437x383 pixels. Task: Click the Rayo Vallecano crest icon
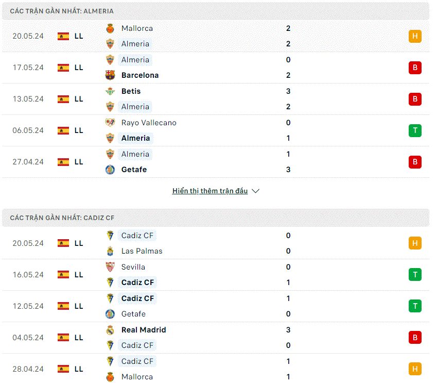[x=110, y=123]
